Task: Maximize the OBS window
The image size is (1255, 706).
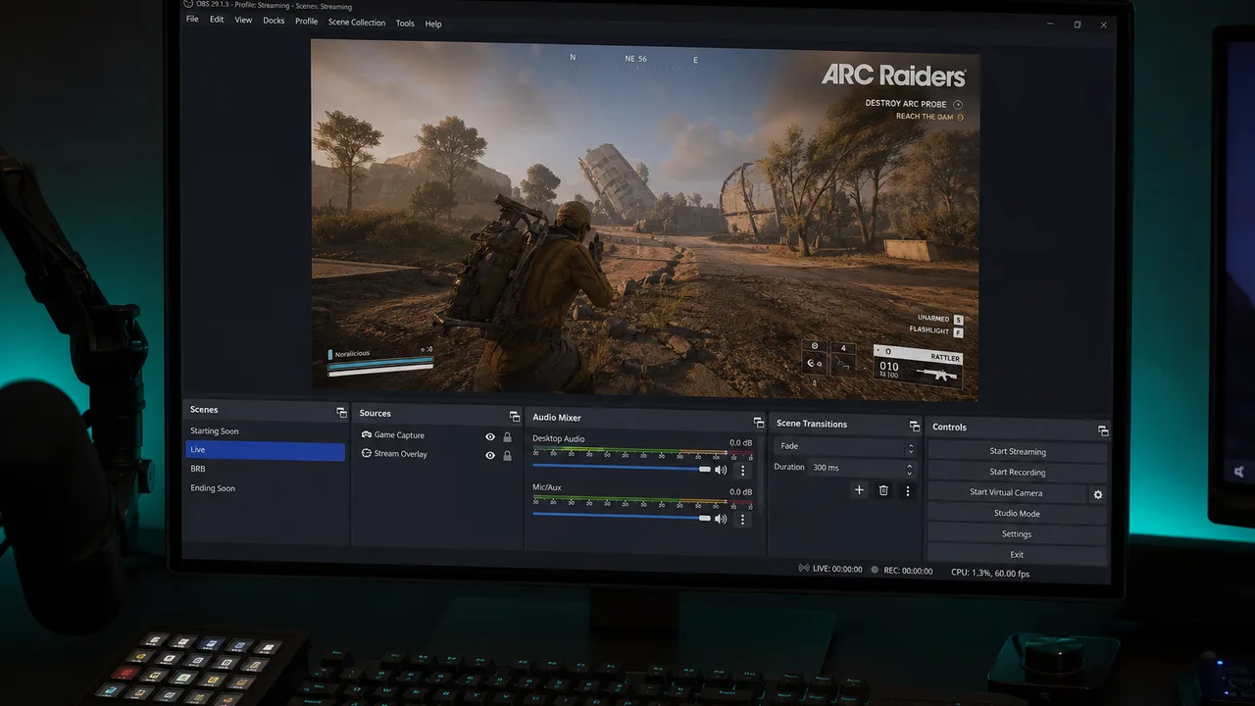Action: [1078, 25]
